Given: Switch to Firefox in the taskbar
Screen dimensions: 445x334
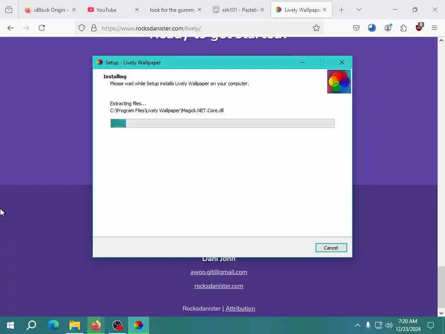Looking at the screenshot, I should point(96,325).
